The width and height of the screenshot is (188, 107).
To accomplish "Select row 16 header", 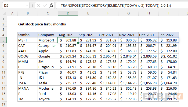I will [x=3, y=99].
